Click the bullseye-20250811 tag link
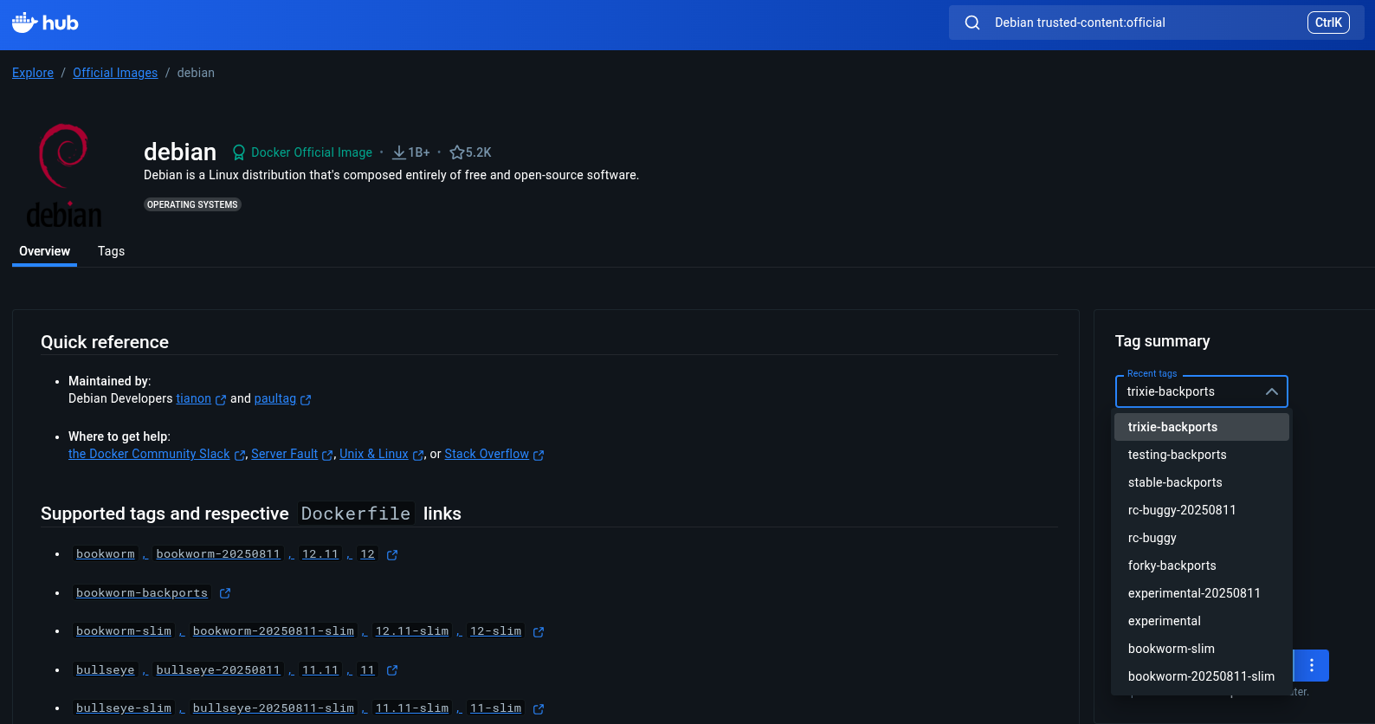 tap(218, 670)
